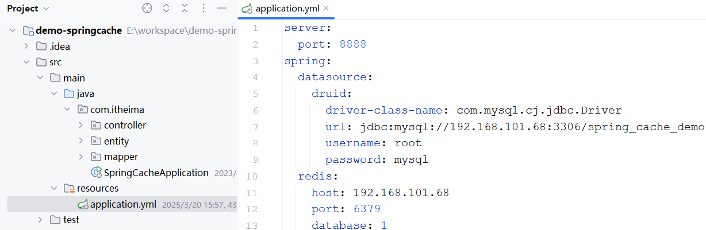This screenshot has width=706, height=230.
Task: Close the application.yml editor tab
Action: [x=327, y=8]
